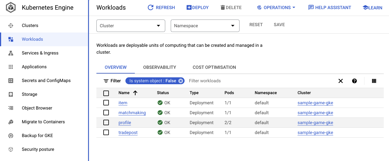This screenshot has width=389, height=161.
Task: Expand the Cluster dropdown
Action: click(131, 26)
